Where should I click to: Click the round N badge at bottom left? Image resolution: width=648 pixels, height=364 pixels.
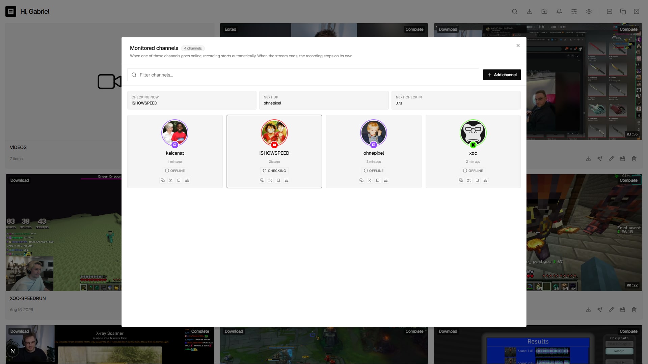tap(13, 351)
